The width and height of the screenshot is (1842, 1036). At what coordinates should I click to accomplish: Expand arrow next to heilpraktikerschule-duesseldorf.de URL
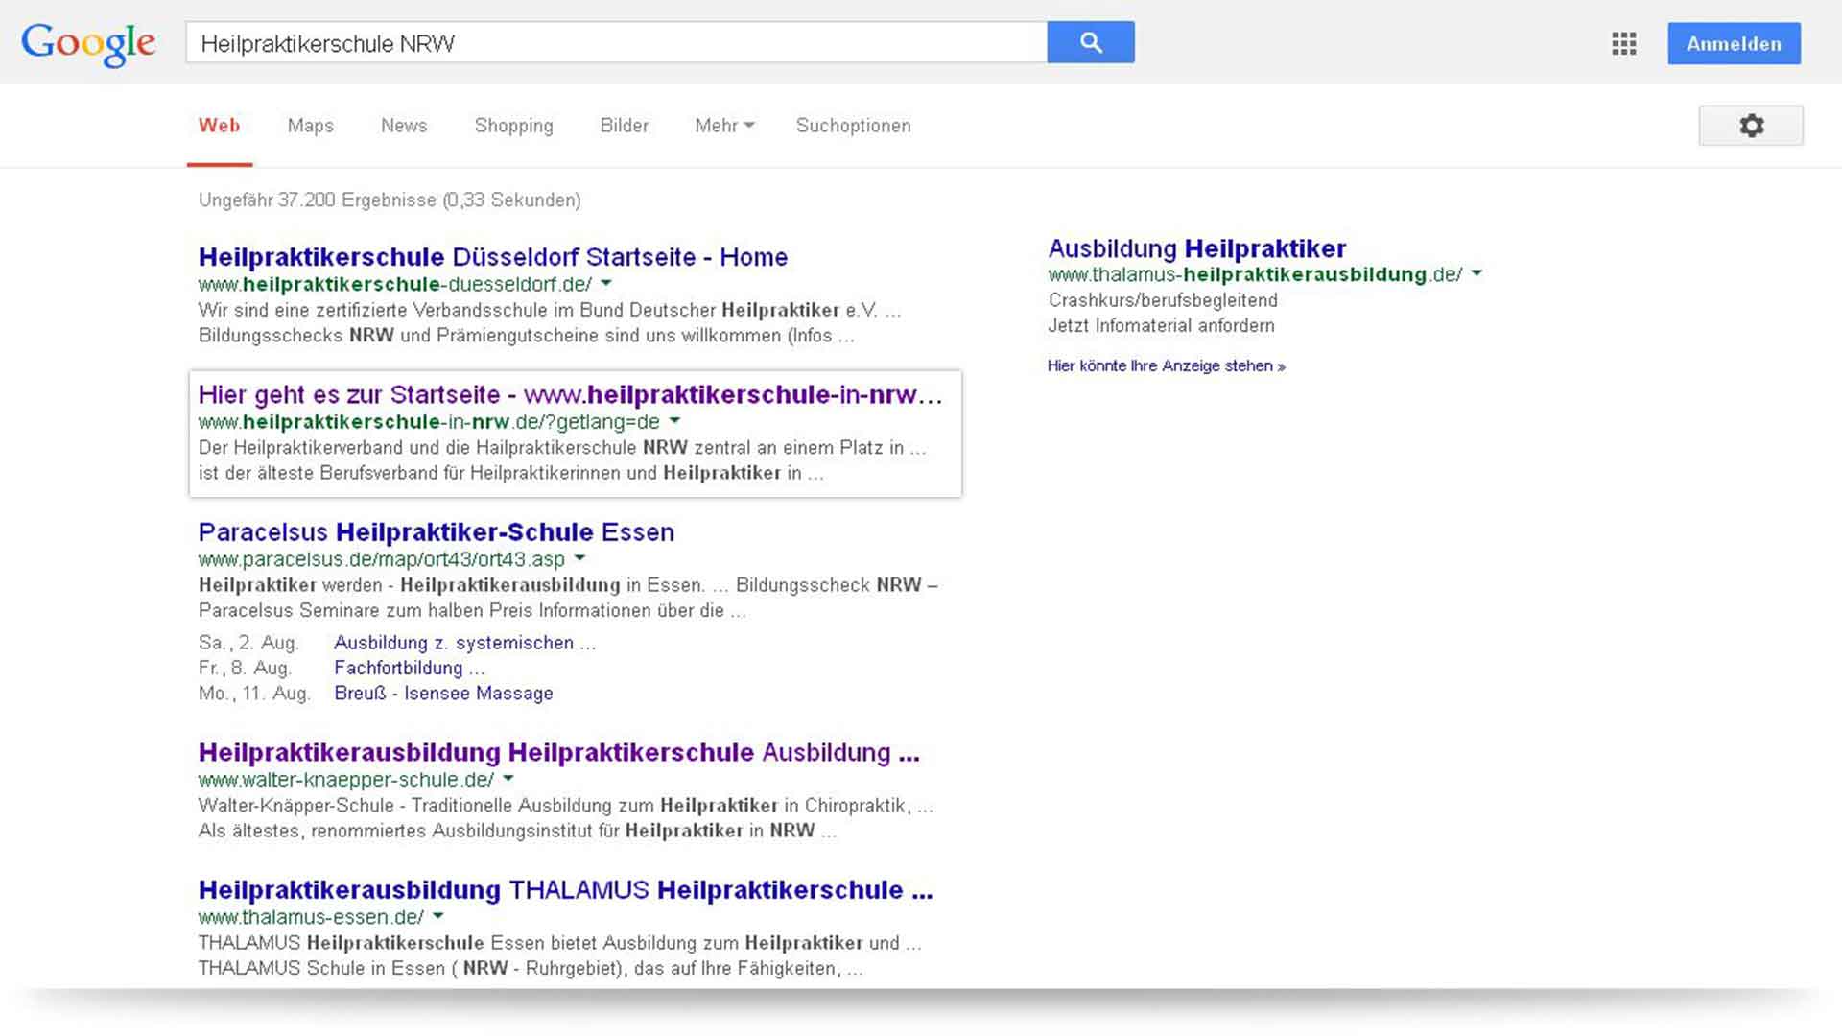[x=606, y=284]
